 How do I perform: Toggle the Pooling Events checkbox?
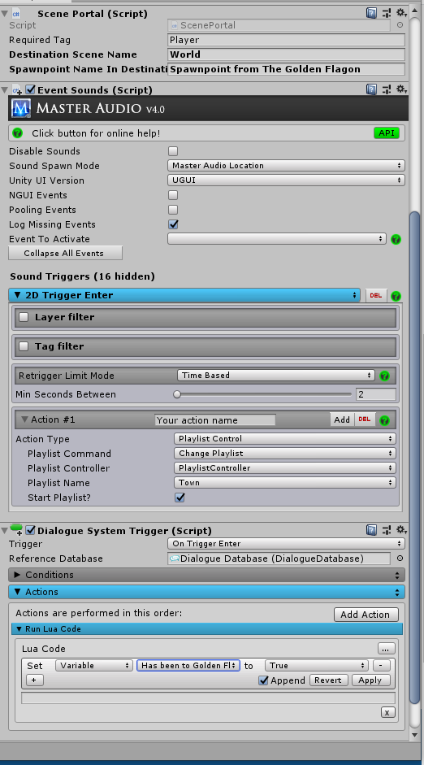(173, 210)
